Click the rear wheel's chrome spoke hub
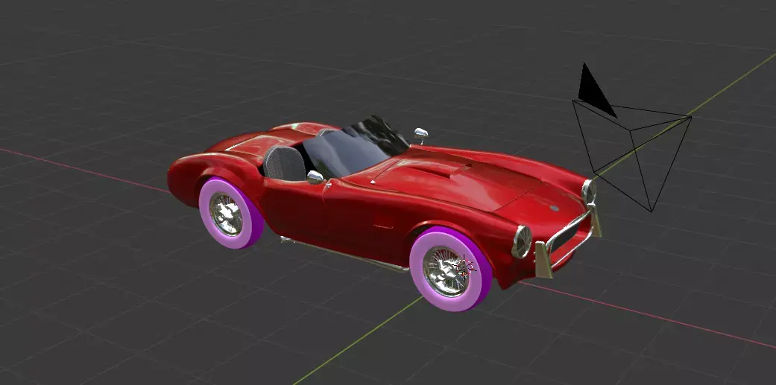This screenshot has height=385, width=776. pyautogui.click(x=226, y=214)
